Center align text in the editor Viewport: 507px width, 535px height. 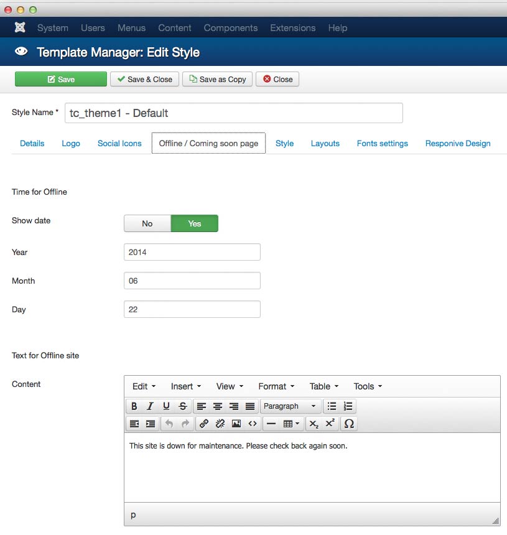point(218,406)
